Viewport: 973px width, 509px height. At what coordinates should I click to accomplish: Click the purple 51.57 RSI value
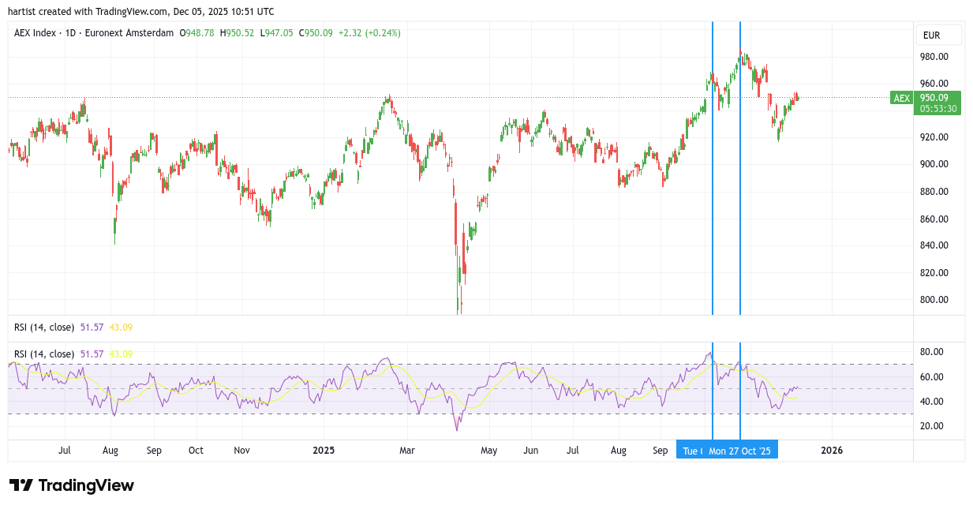92,354
